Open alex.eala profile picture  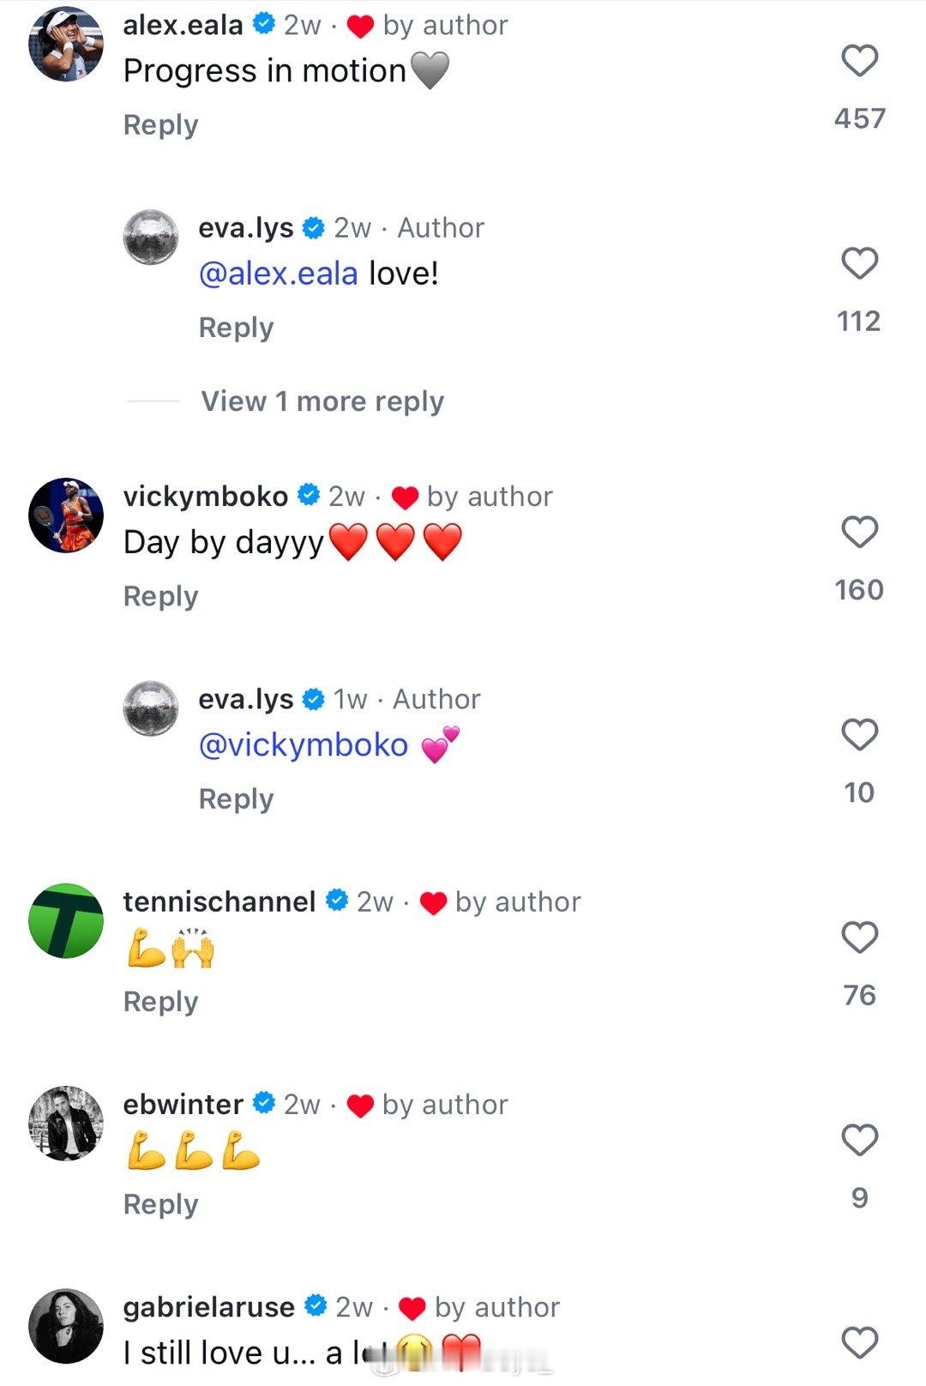pos(66,44)
